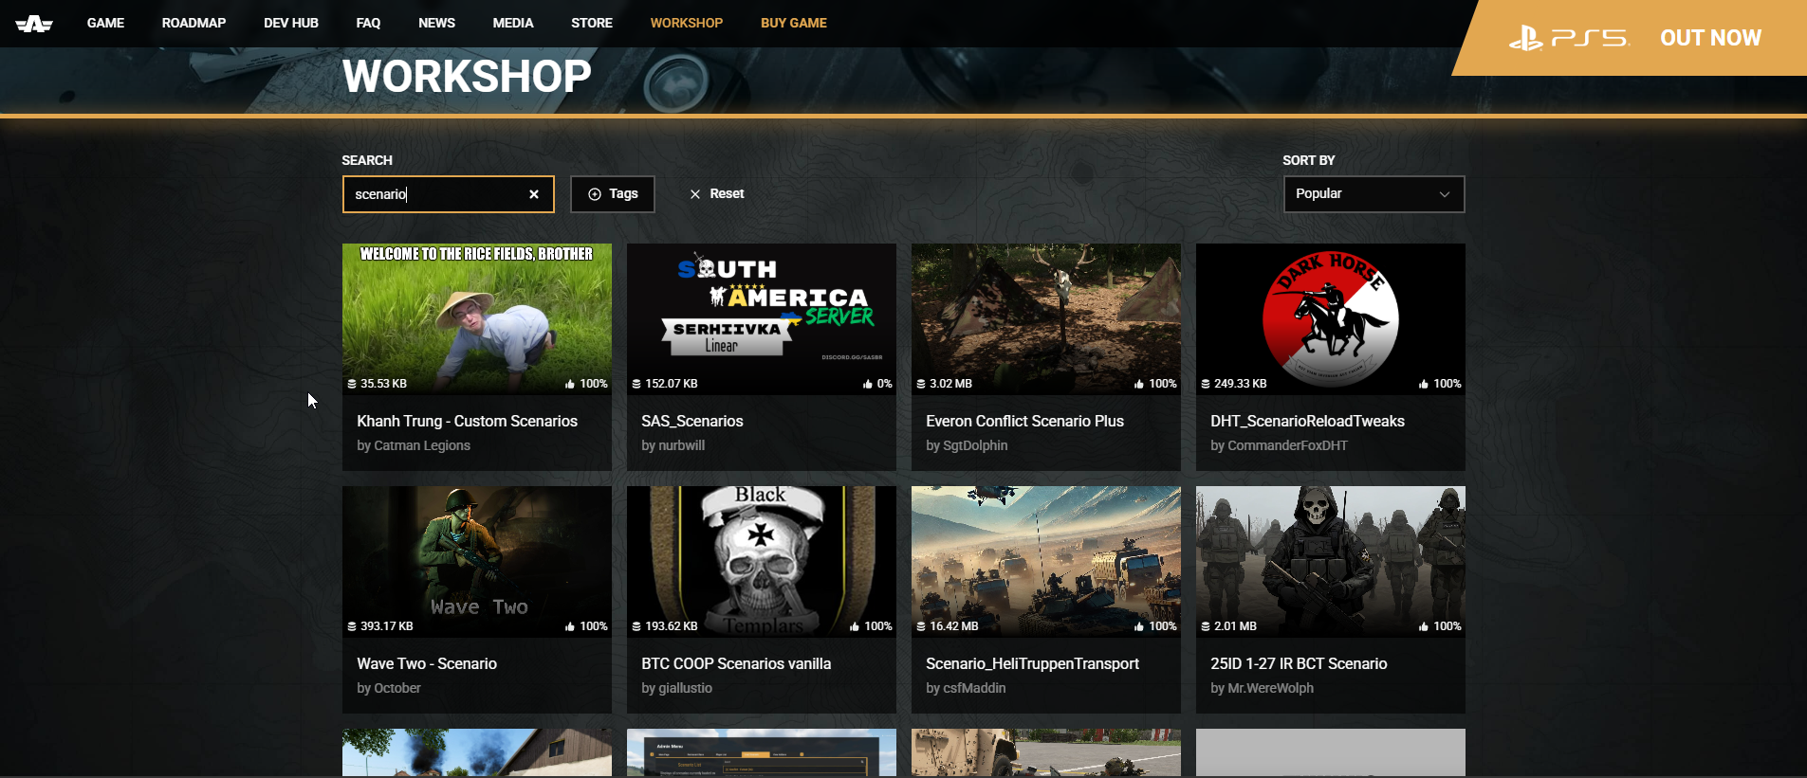
Task: Click the file size icon on SAS_Scenarios card
Action: pos(636,384)
